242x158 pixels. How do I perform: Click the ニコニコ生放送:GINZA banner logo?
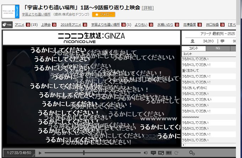coord(91,38)
